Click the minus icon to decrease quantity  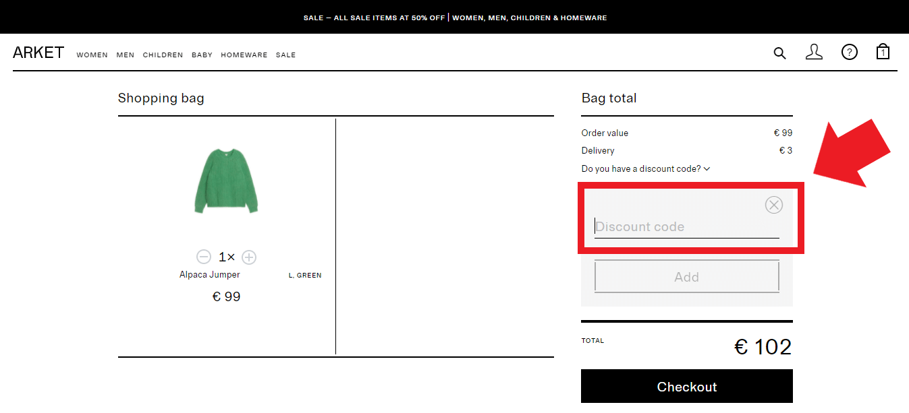[x=204, y=257]
